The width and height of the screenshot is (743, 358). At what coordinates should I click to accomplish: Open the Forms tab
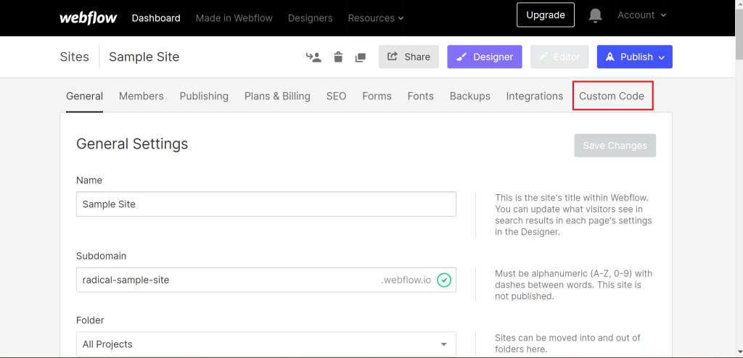point(377,96)
